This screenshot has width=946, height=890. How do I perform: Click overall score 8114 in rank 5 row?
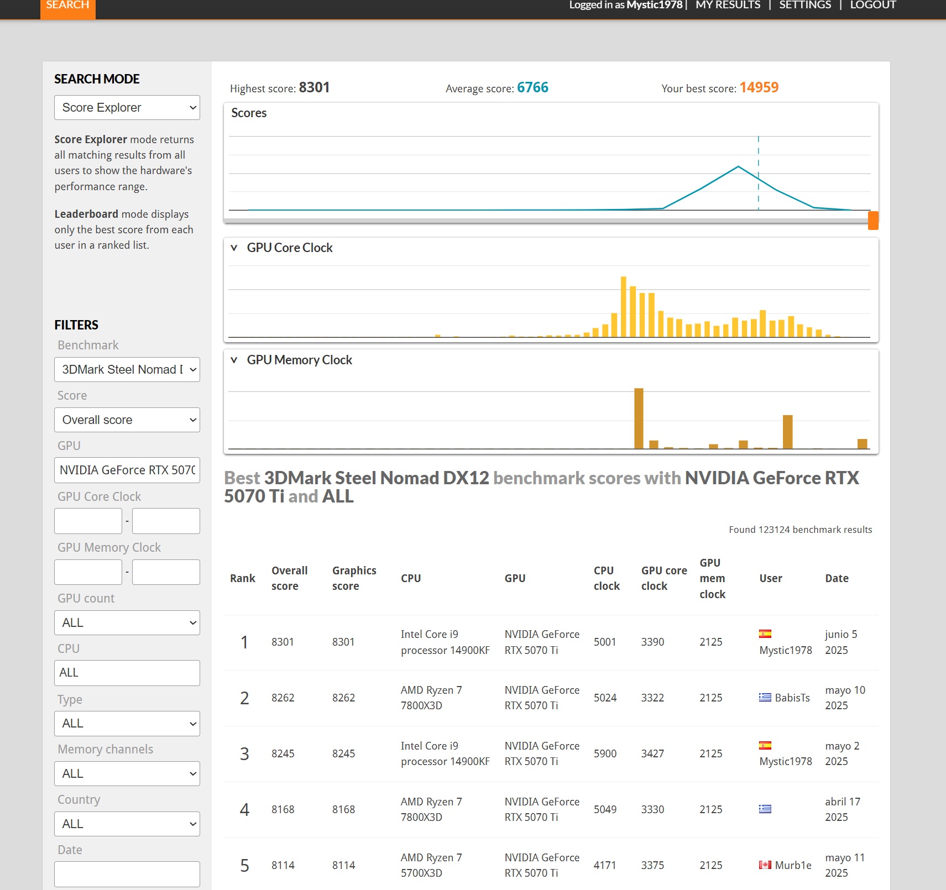click(x=283, y=866)
